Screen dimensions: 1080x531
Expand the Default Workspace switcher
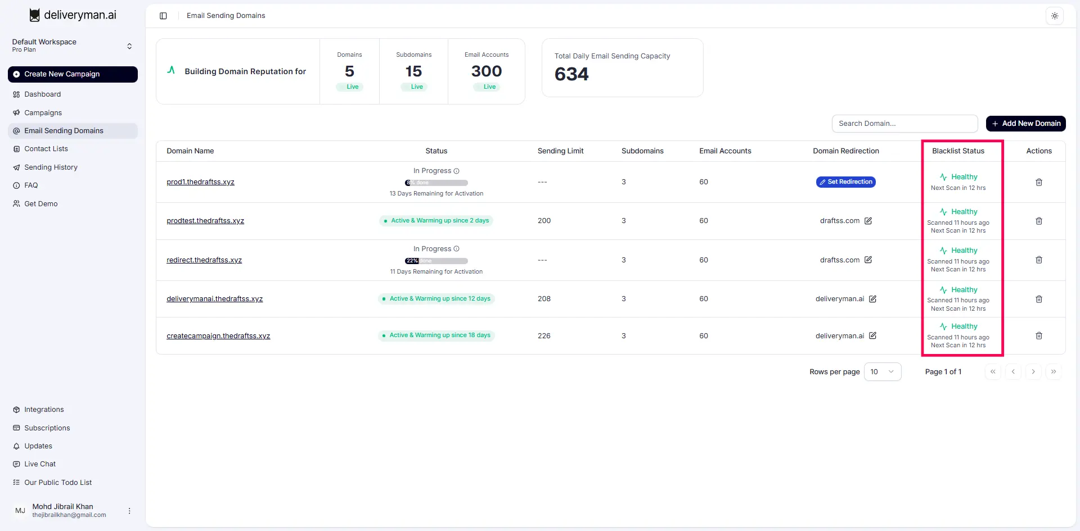(129, 46)
